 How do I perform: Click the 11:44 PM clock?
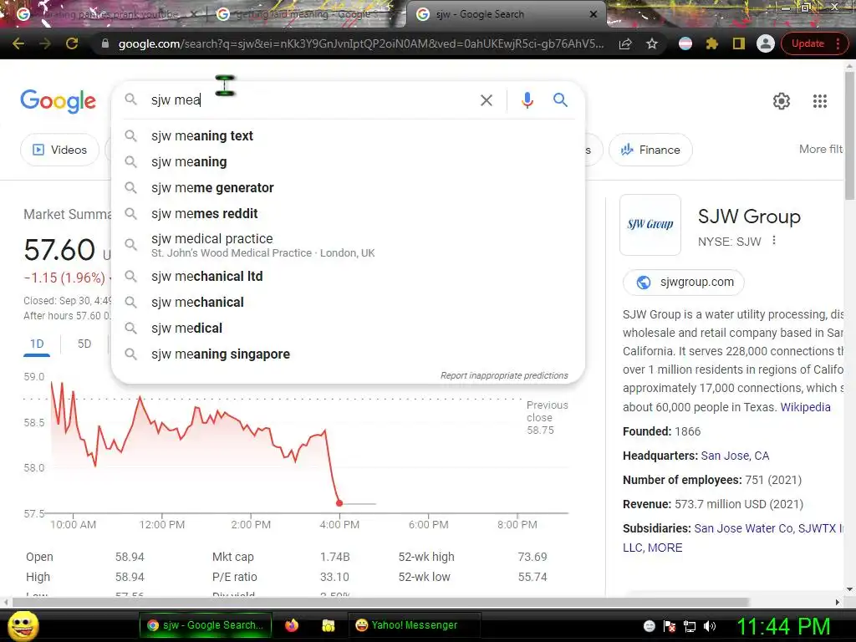click(783, 626)
